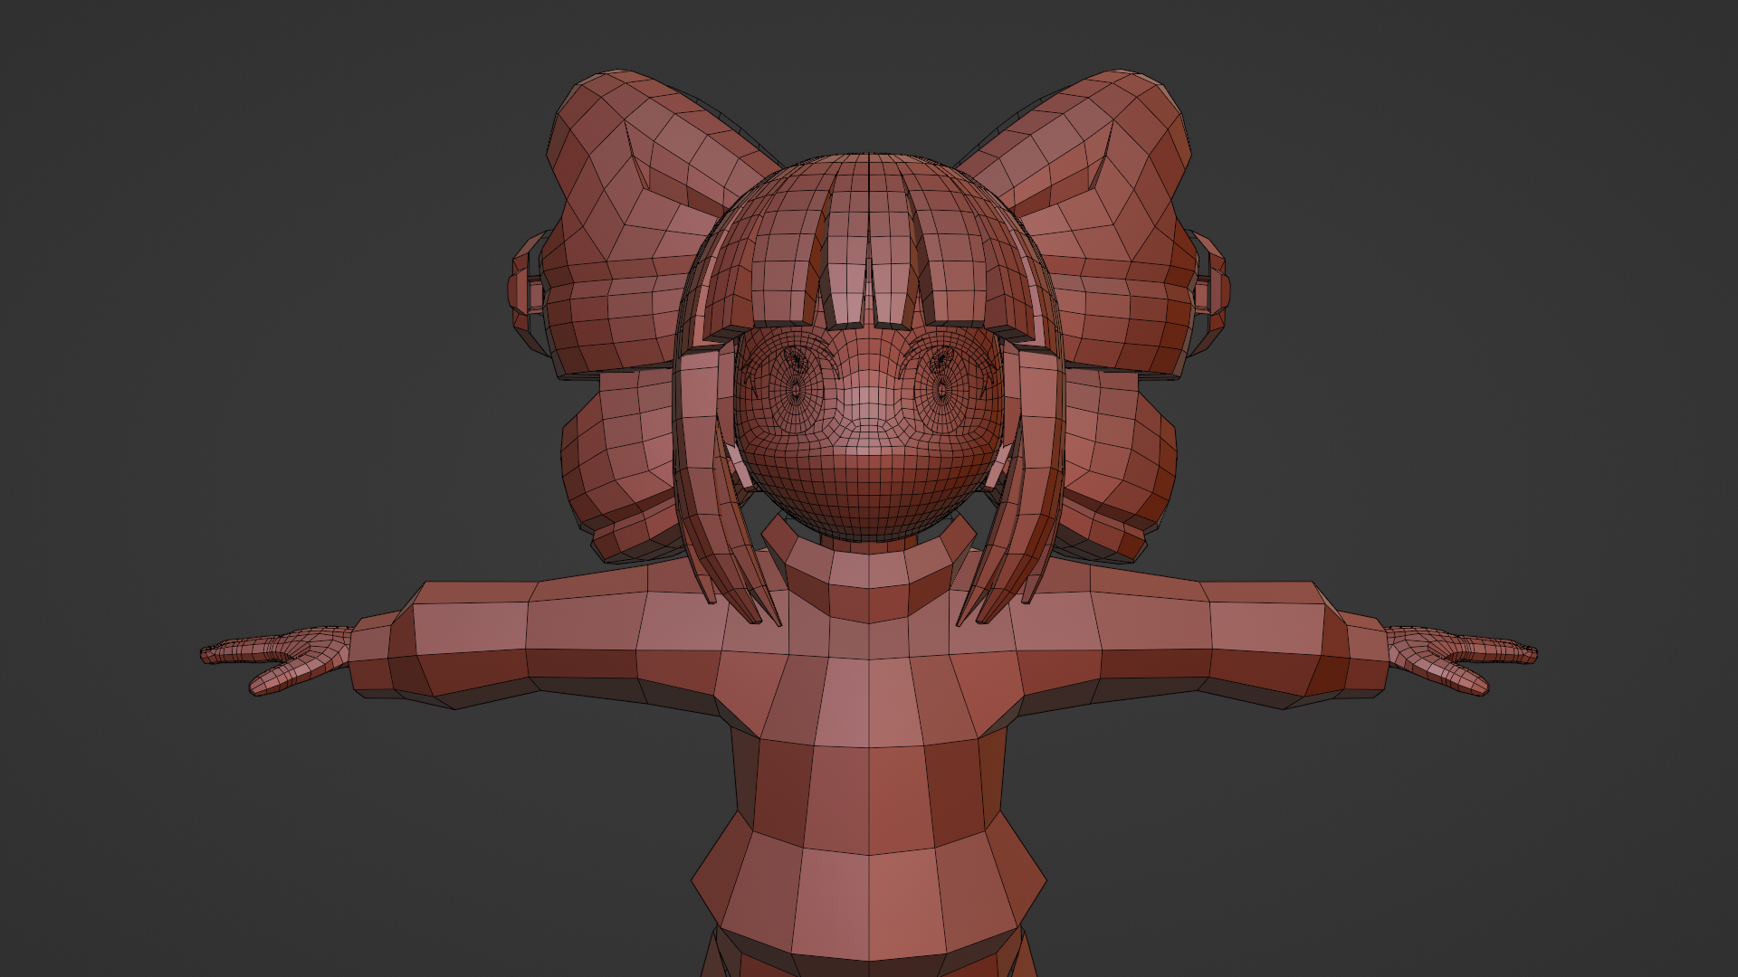The height and width of the screenshot is (977, 1738).
Task: Click the character's left eye mesh
Action: (795, 387)
